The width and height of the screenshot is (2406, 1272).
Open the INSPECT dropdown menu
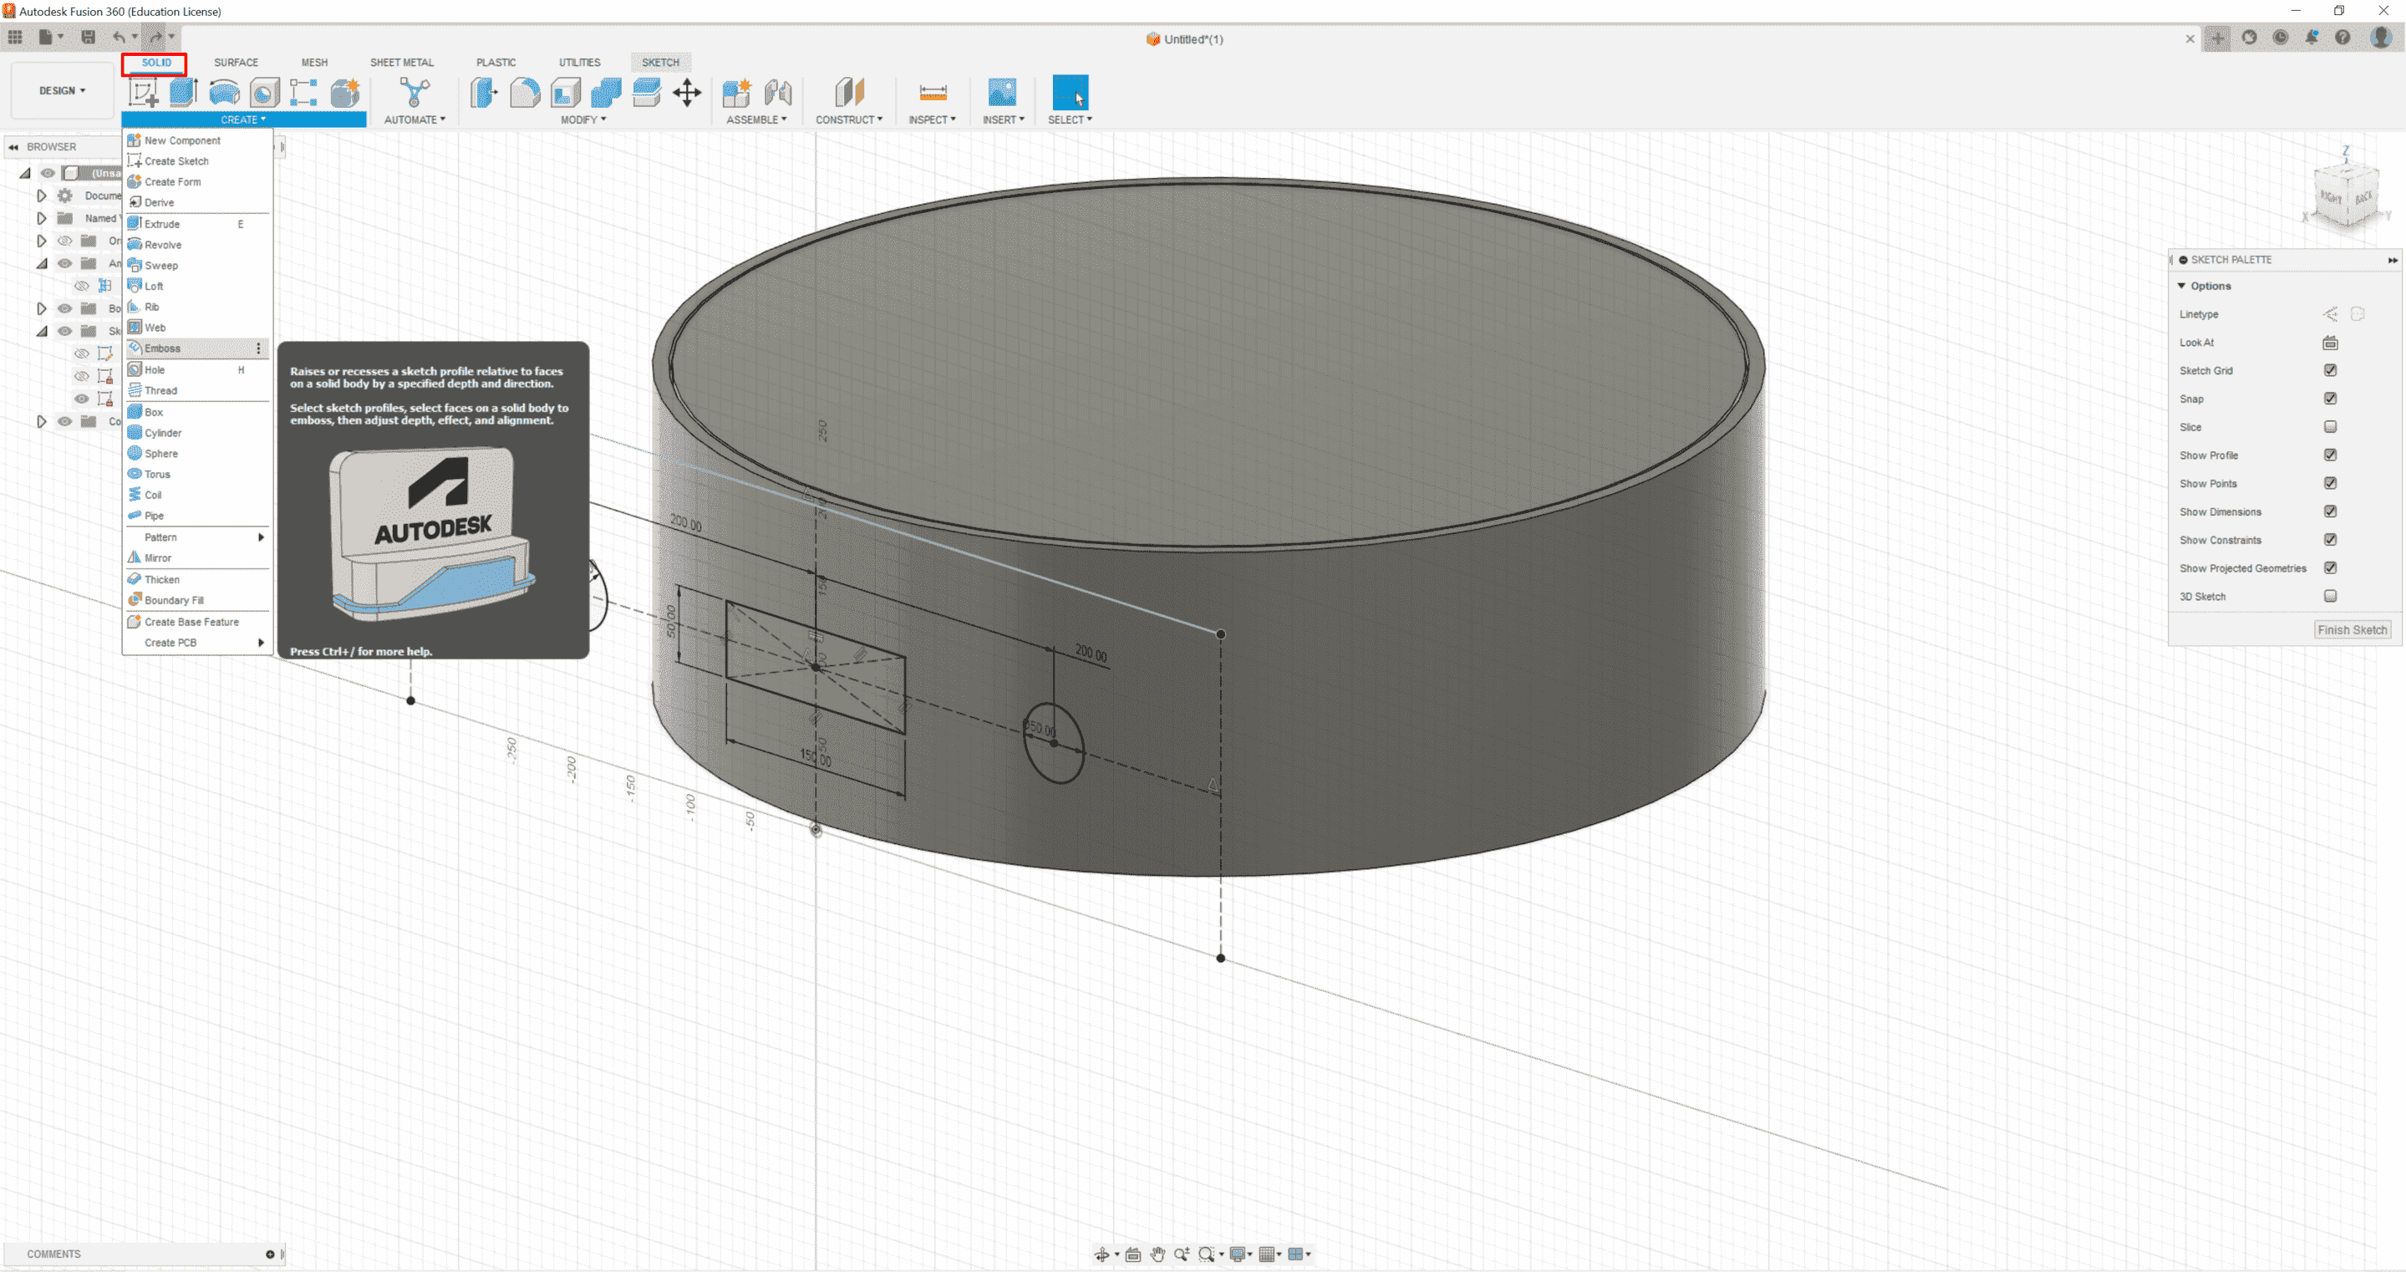point(932,120)
